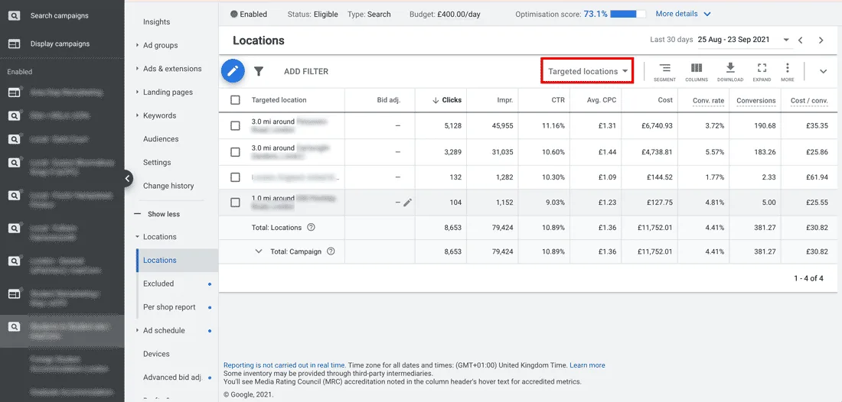The width and height of the screenshot is (842, 402).
Task: Expand the Total: Campaign row
Action: coord(258,251)
